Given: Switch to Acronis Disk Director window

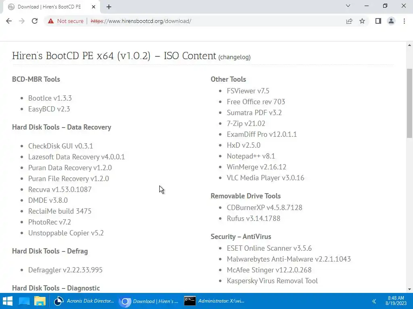Looking at the screenshot, I should click(84, 301).
